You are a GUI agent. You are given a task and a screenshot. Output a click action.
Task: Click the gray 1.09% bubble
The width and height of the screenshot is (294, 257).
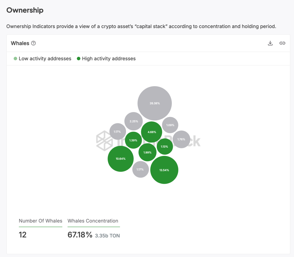[x=170, y=125]
